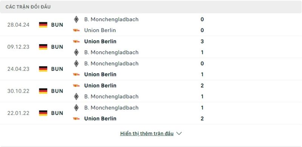302x147 pixels.
Task: Click Union Berlin logo in 22.01.22 match
Action: [76, 118]
